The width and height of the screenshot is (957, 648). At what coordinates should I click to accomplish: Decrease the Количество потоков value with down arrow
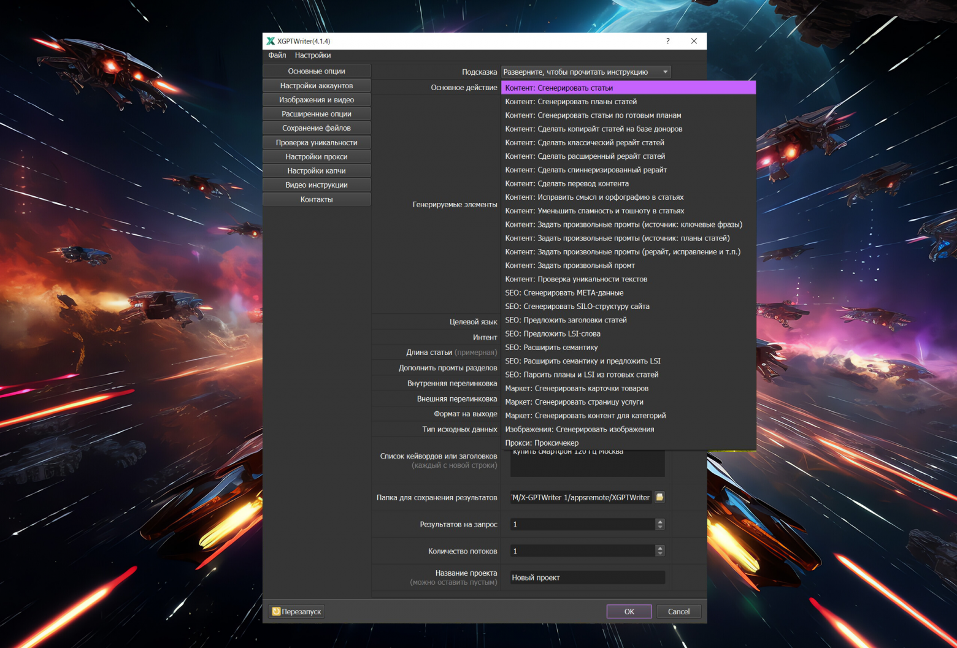(x=660, y=554)
